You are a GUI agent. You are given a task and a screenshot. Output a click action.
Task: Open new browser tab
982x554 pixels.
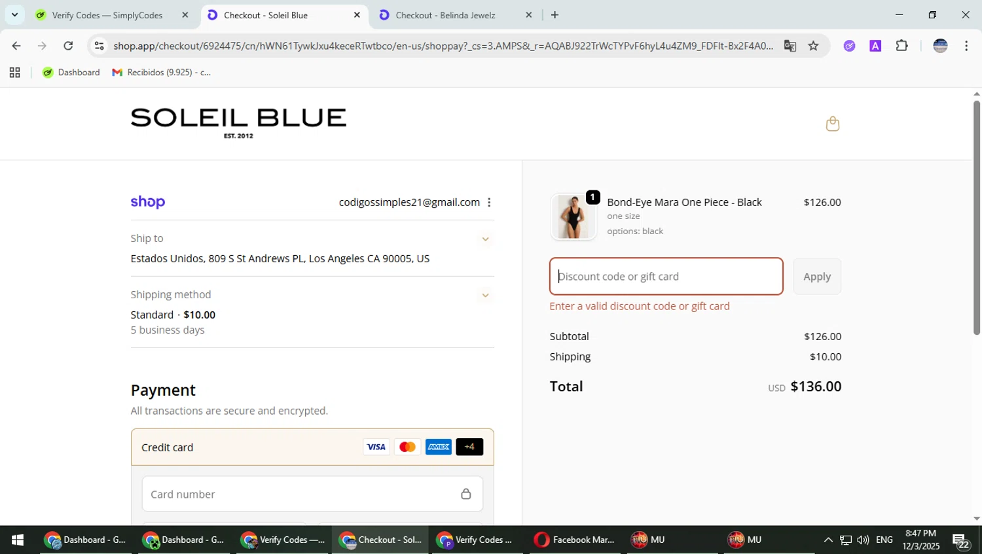555,15
